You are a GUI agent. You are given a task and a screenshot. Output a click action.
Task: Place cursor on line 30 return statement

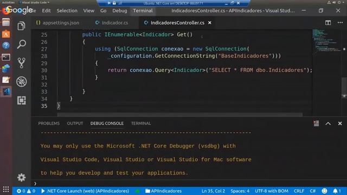click(210, 70)
